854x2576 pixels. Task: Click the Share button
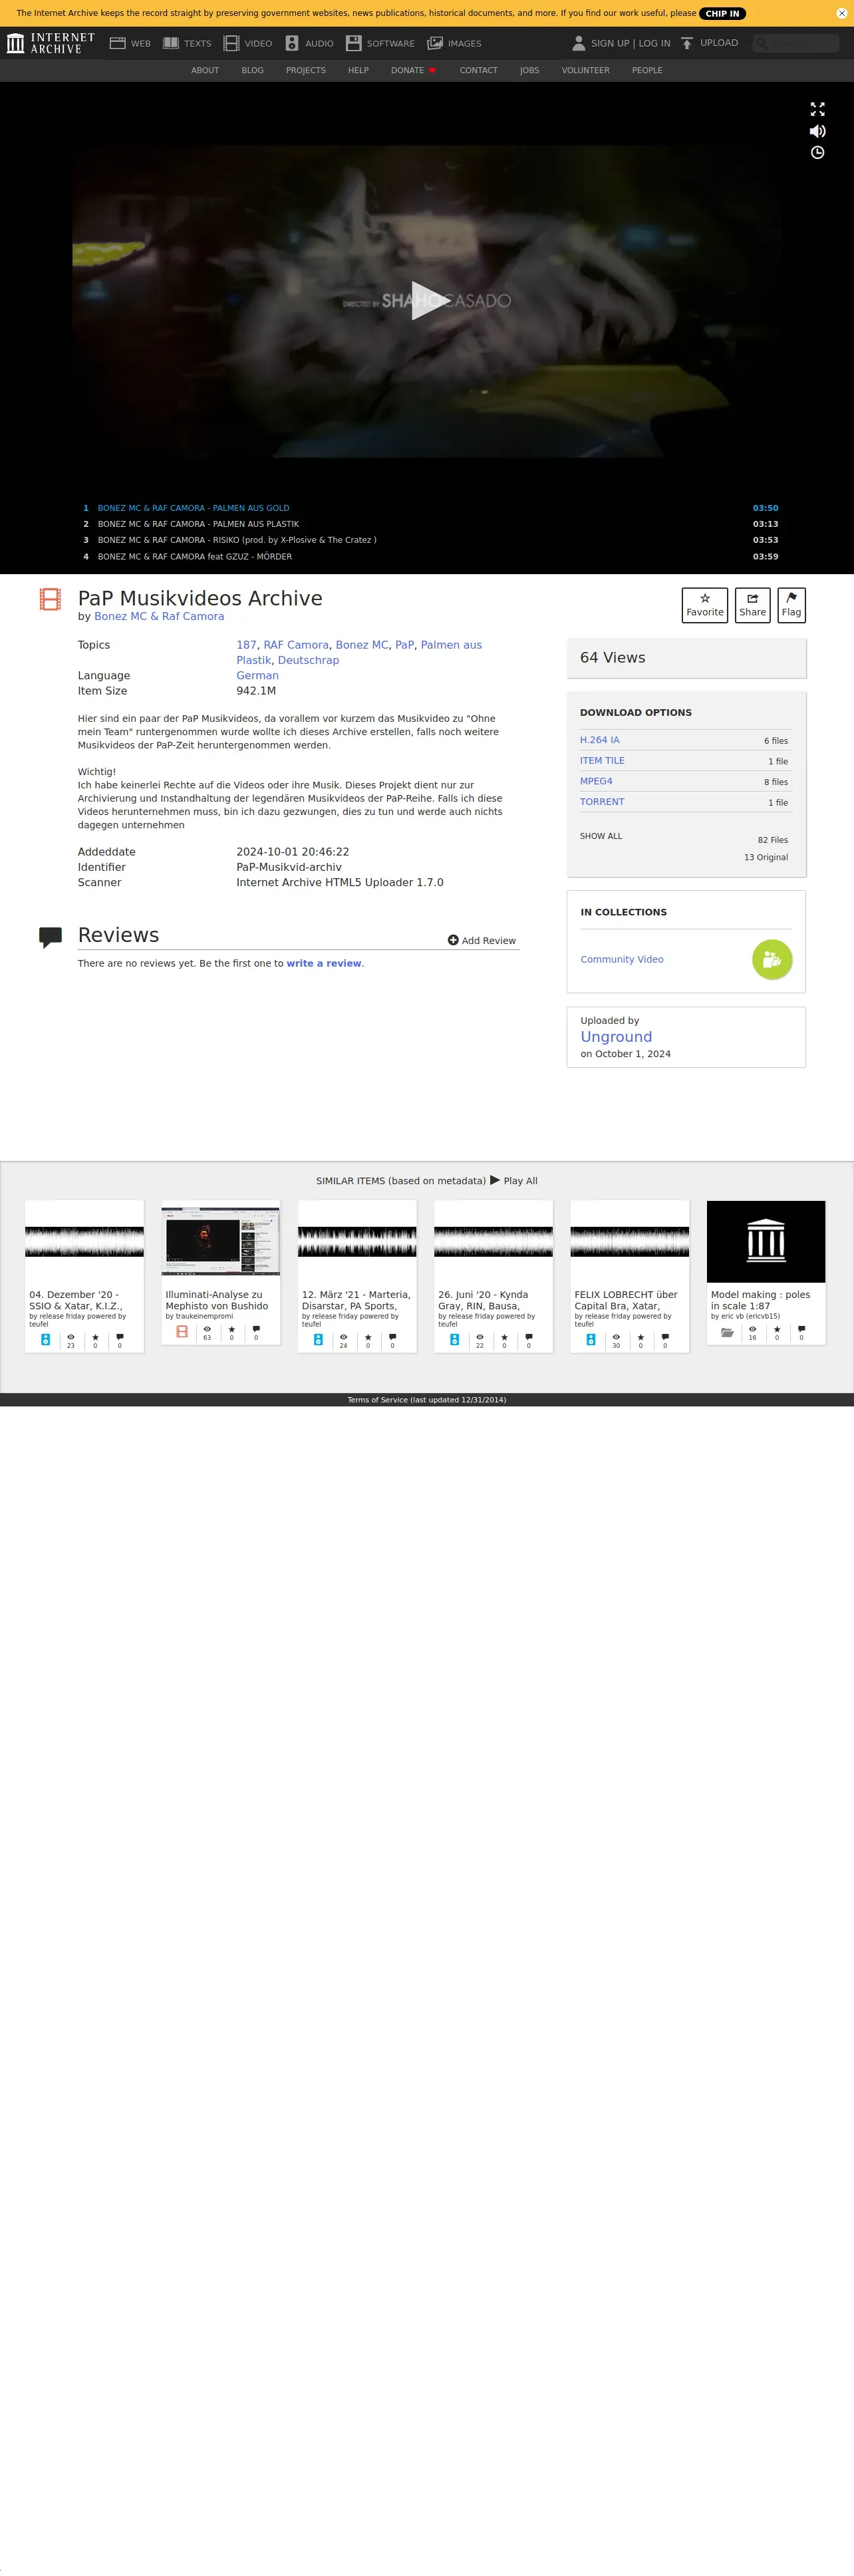(752, 605)
